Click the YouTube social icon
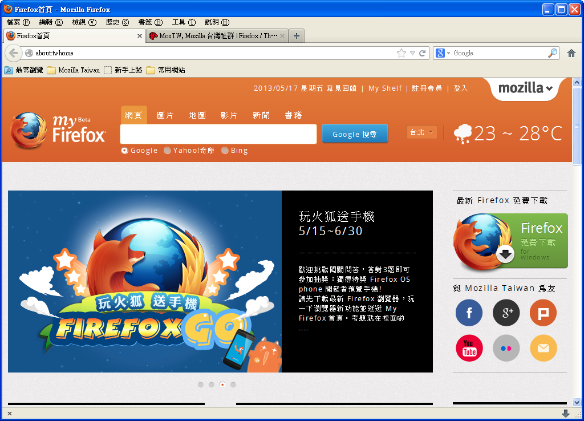 (469, 348)
